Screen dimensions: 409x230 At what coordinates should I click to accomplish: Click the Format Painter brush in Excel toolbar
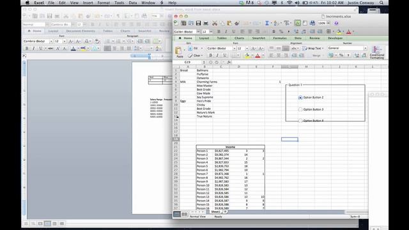pos(237,23)
